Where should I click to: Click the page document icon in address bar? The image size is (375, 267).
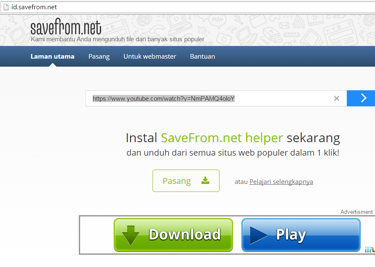(x=6, y=7)
